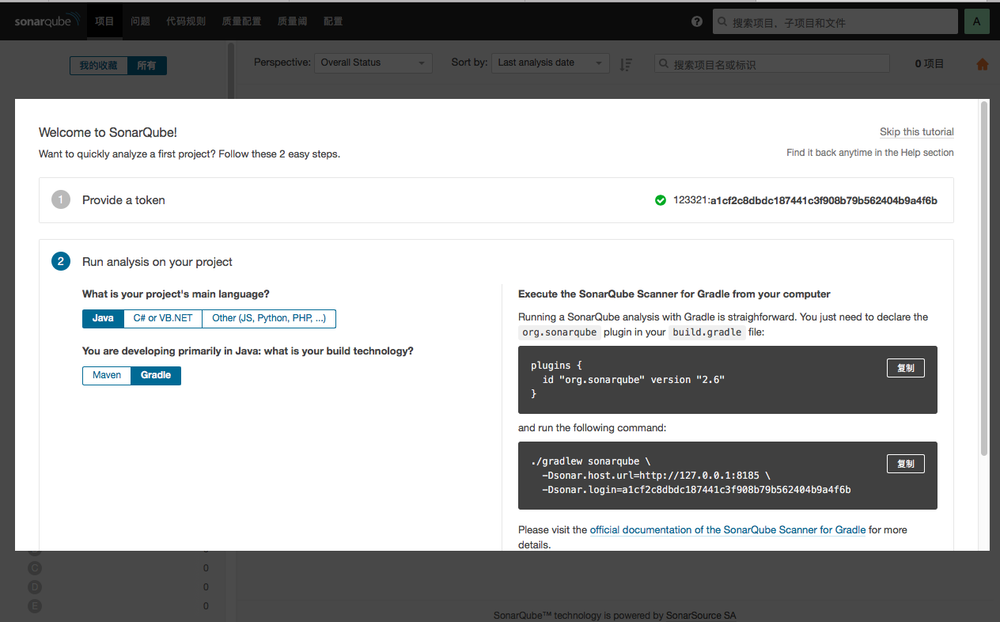Viewport: 1000px width, 622px height.
Task: Click 'Find it back anytime in the Help section' text
Action: [870, 153]
